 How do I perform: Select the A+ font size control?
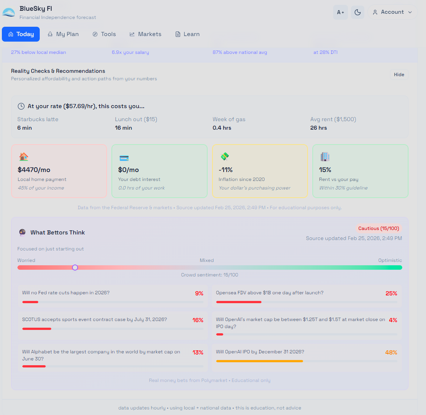340,12
